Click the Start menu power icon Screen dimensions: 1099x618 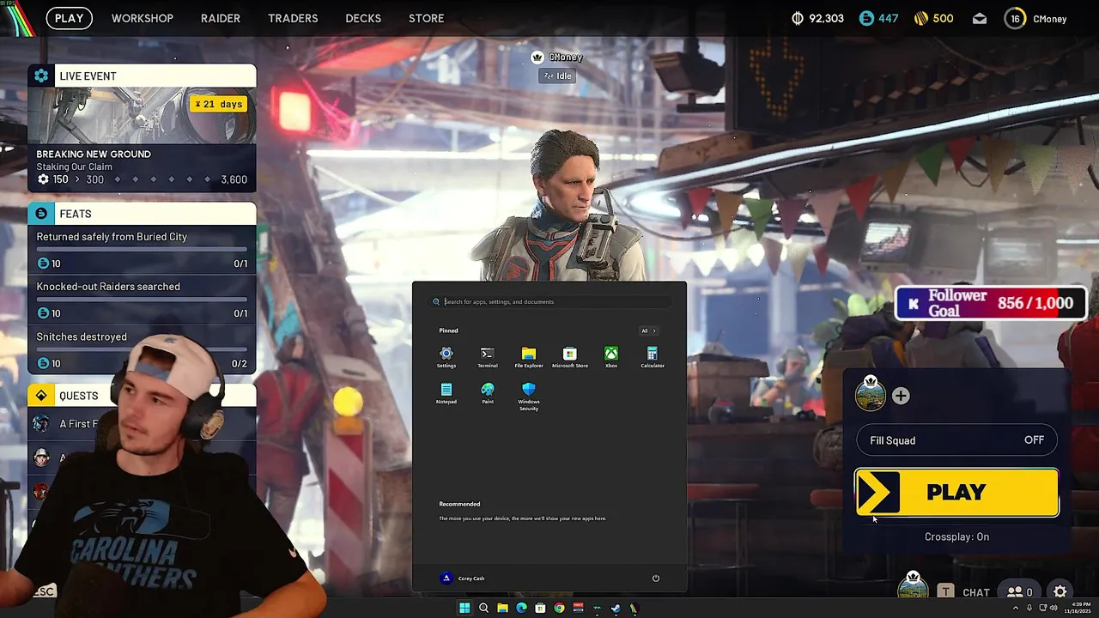[655, 578]
